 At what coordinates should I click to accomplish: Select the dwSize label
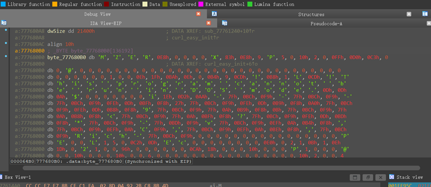pos(56,31)
